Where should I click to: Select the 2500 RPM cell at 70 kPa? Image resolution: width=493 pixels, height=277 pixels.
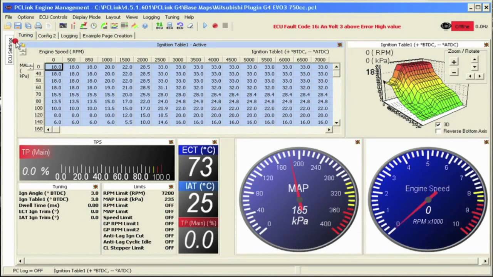[160, 95]
